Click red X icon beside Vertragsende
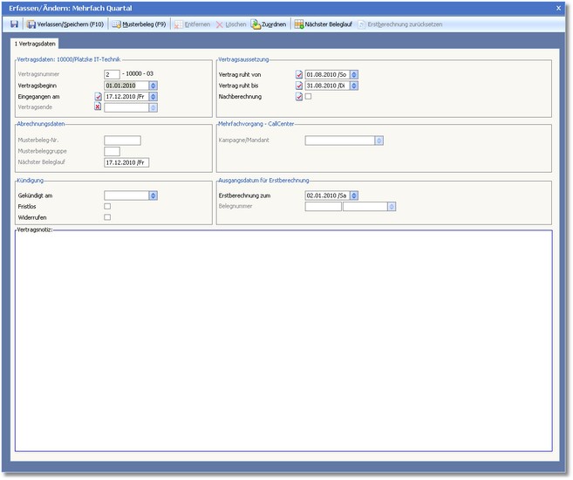 coord(98,108)
